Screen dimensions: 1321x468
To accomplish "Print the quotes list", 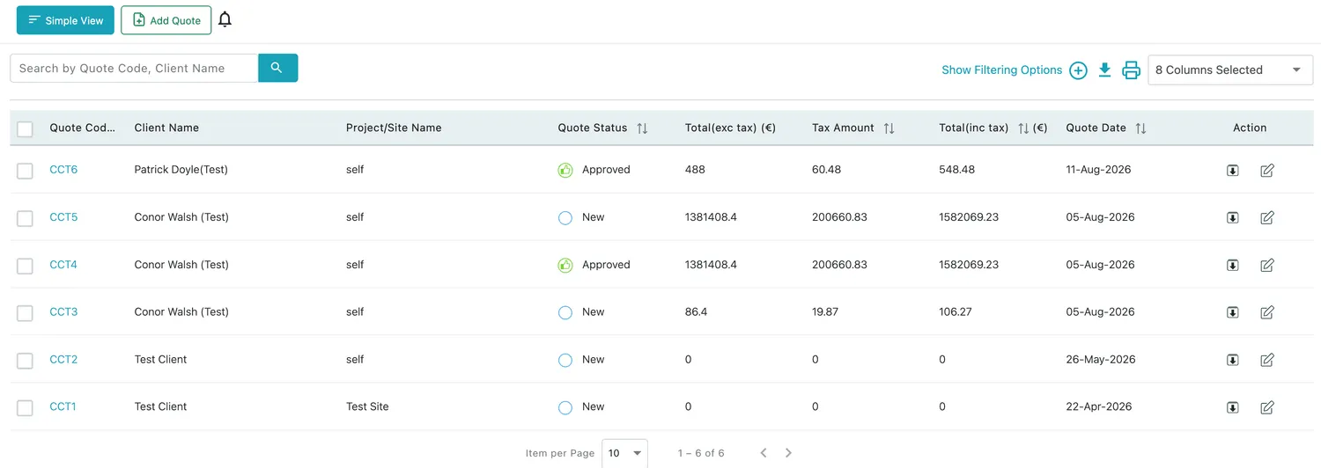I will click(x=1132, y=70).
